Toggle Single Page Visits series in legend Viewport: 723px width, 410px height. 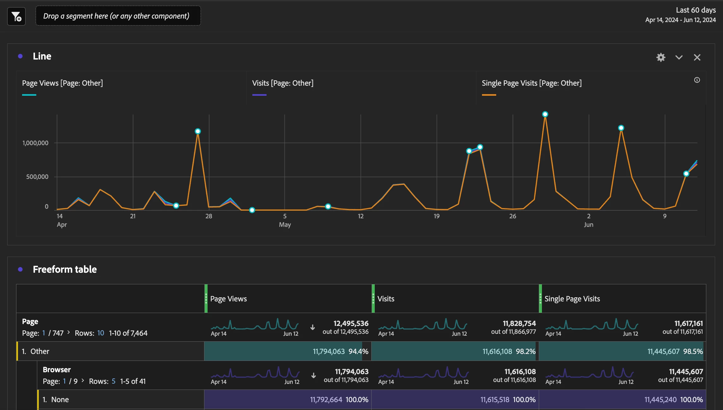pos(532,83)
